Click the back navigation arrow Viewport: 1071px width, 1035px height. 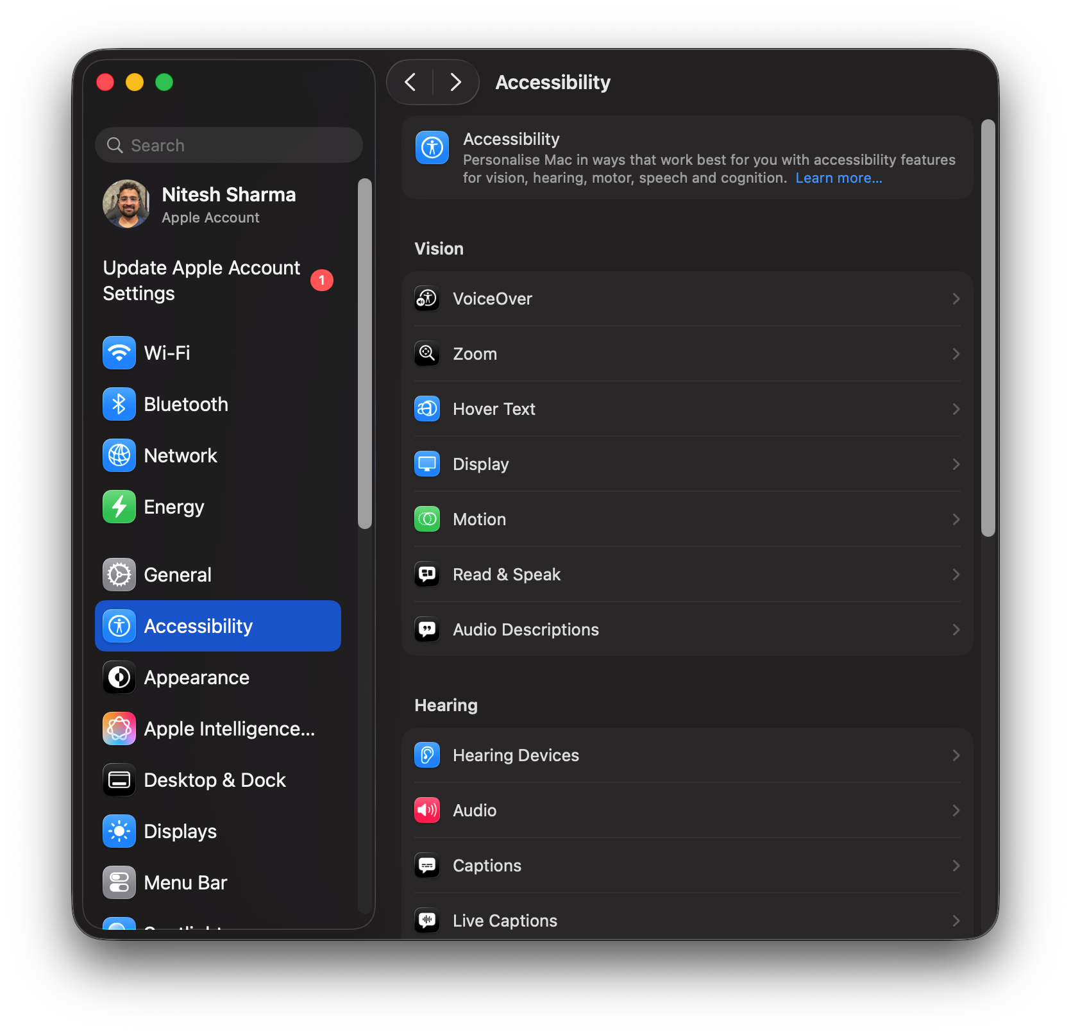411,82
